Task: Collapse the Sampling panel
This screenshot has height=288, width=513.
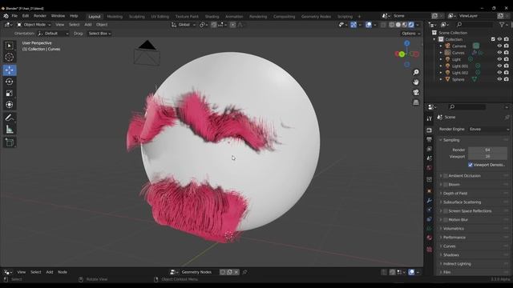Action: pyautogui.click(x=451, y=140)
